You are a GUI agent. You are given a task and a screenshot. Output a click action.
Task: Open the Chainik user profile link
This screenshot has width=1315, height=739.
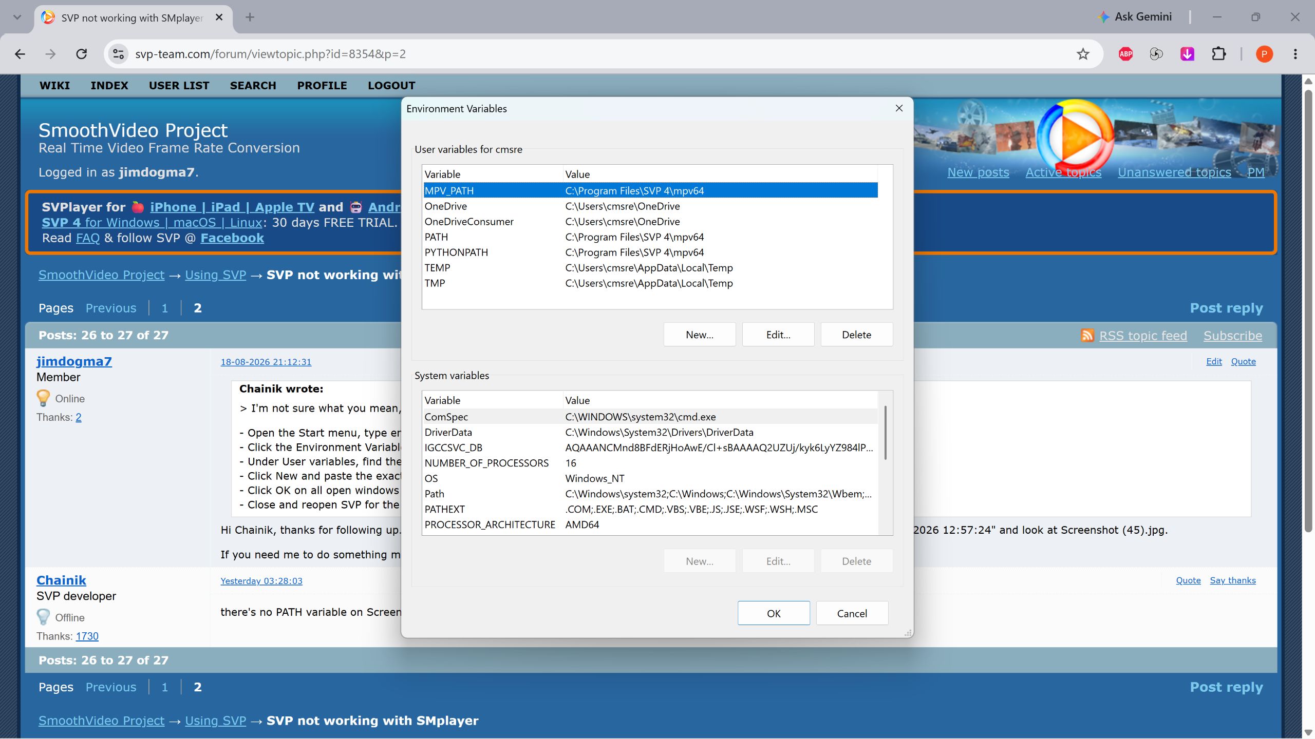61,580
